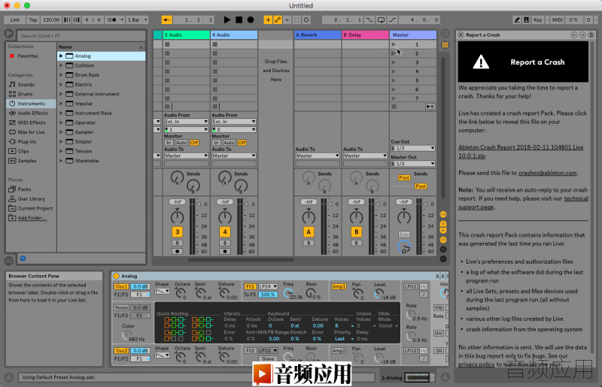Open A Reverb Audio To dropdown
This screenshot has height=387, width=602.
click(318, 156)
